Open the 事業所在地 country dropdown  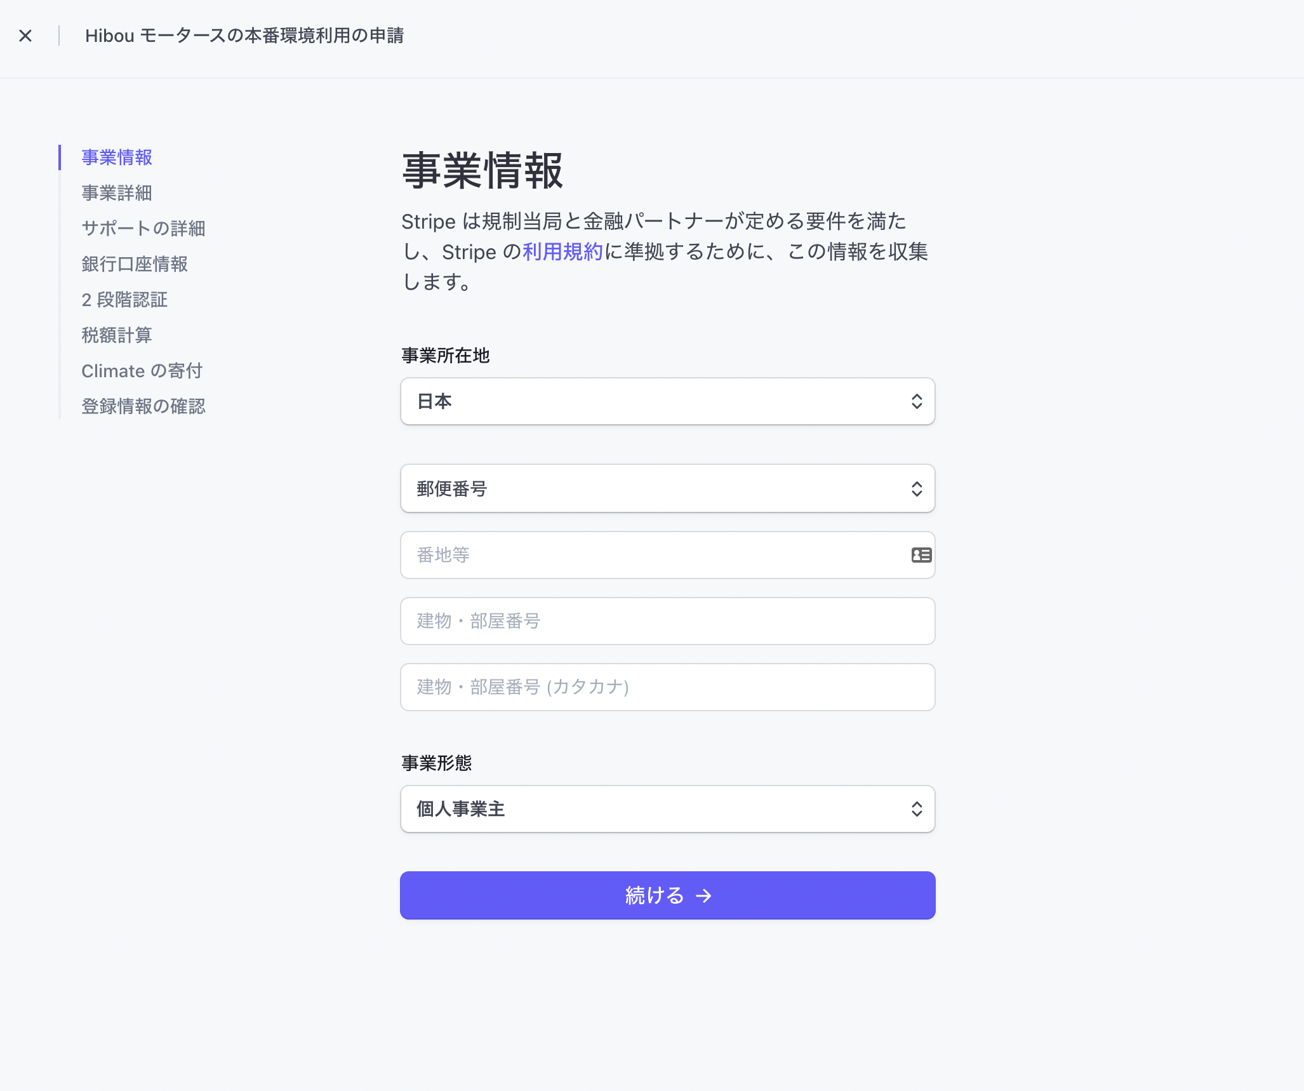[x=667, y=401]
